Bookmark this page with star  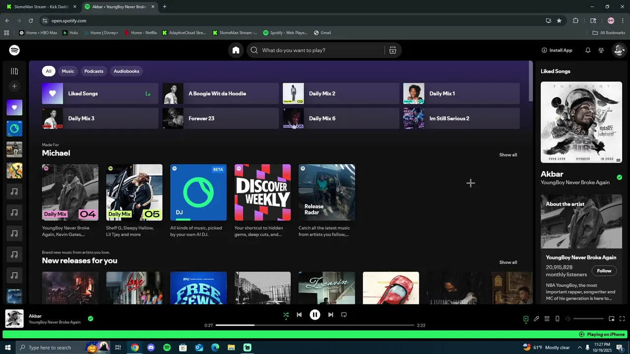559,21
